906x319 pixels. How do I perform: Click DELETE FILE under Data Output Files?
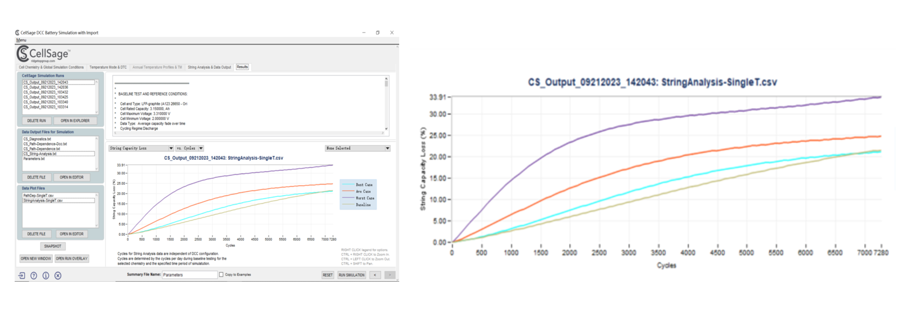(x=36, y=177)
